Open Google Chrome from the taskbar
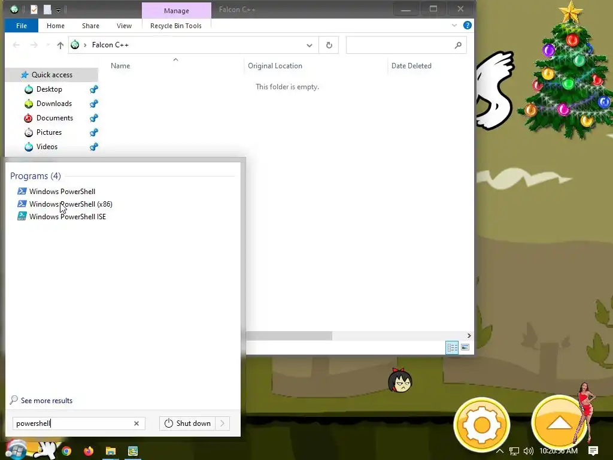Screen dimensions: 613x460 coord(66,451)
